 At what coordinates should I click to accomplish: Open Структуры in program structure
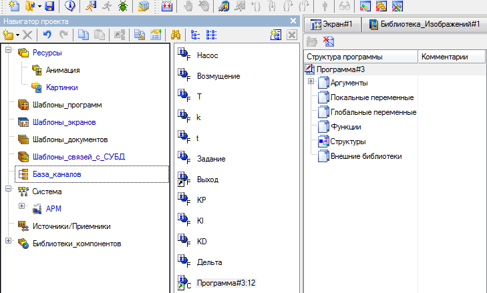pos(348,141)
